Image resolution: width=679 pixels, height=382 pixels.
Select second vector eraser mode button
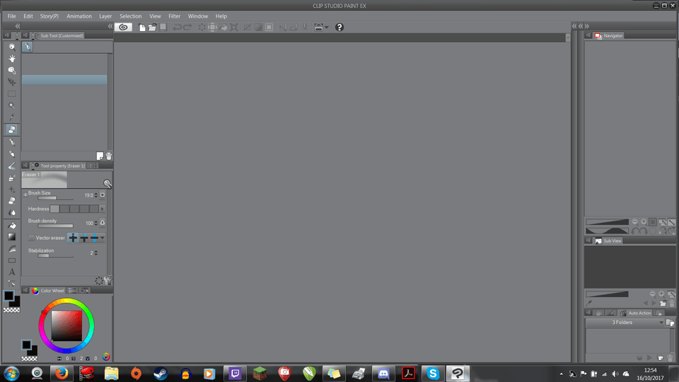(84, 238)
